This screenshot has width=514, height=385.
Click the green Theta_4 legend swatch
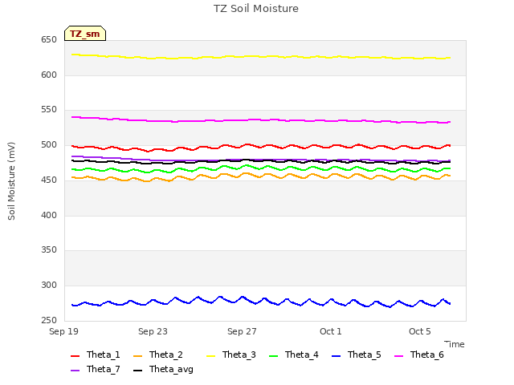point(273,356)
